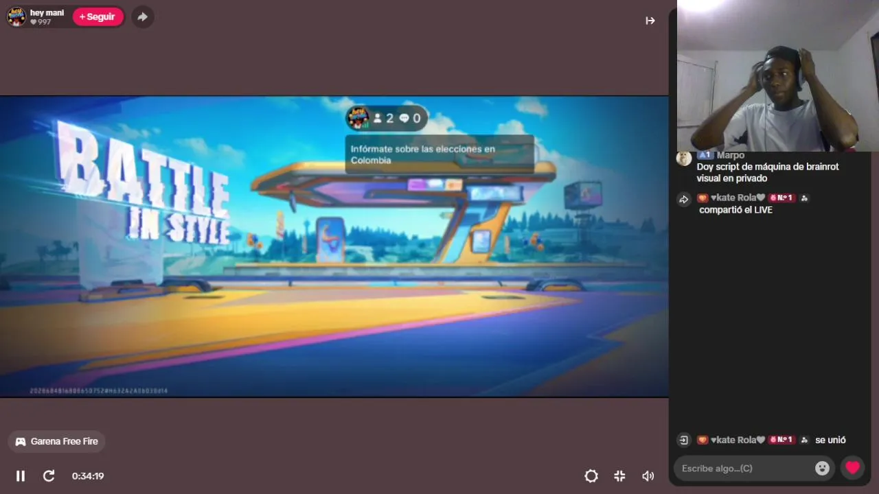Open hey mani profile avatar

coord(16,16)
